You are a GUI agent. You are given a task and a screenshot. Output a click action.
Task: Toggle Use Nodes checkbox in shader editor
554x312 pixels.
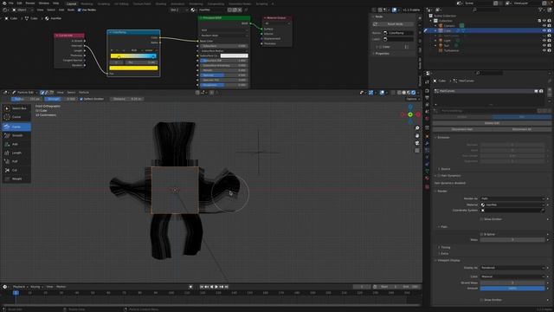coord(79,10)
